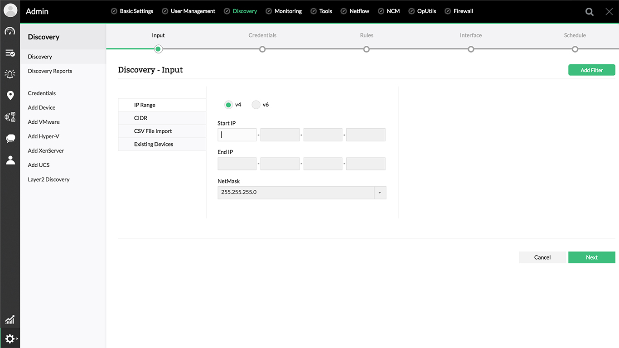Open the chat bubble icon in sidebar

[10, 139]
